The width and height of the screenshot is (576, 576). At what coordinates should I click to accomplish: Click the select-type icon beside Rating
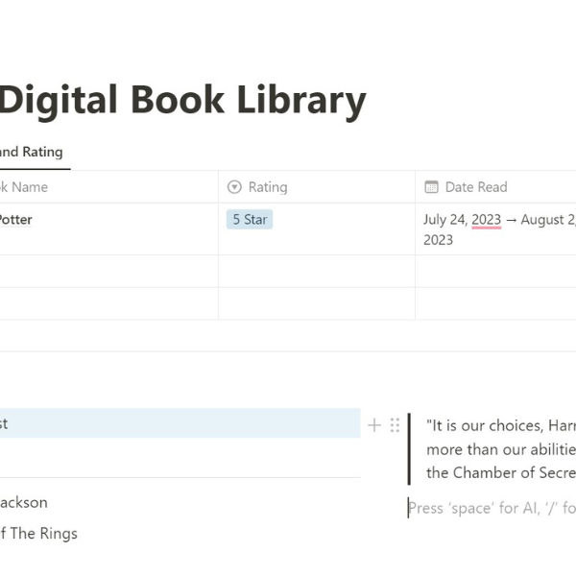coord(235,187)
